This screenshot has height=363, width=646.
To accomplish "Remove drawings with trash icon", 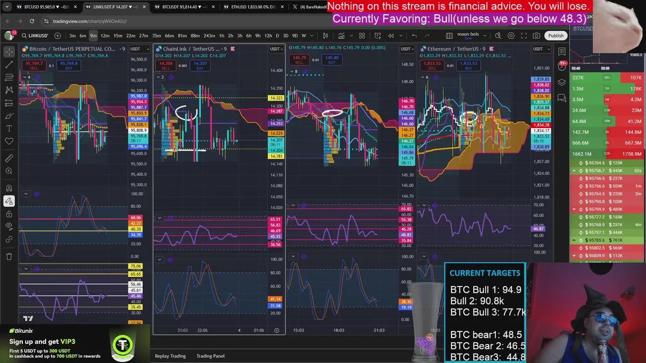I will pos(9,257).
